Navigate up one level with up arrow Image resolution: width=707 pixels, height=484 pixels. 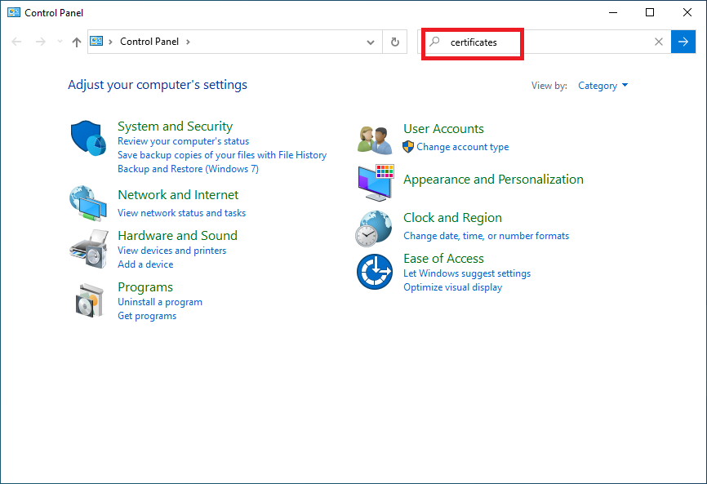pyautogui.click(x=77, y=42)
